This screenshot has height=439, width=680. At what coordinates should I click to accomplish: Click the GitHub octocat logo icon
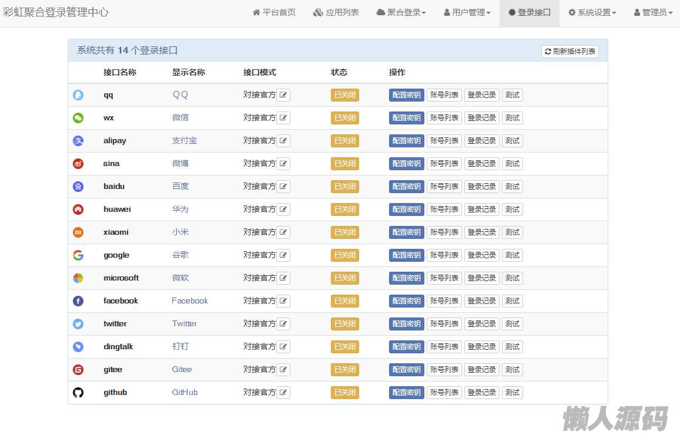pos(78,393)
